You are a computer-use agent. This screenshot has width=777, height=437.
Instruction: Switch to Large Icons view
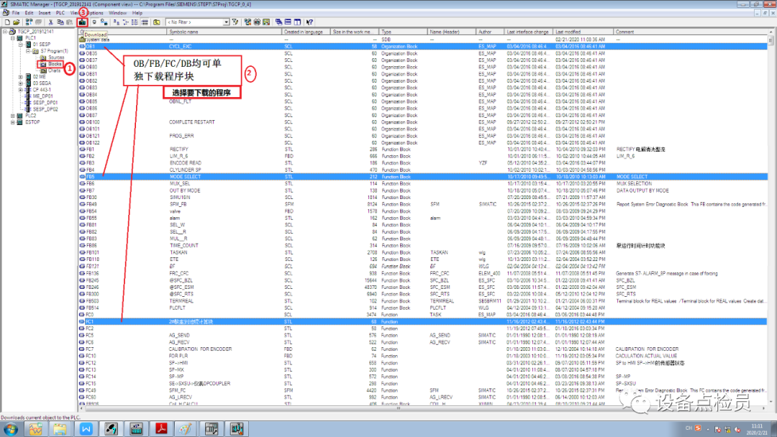click(116, 22)
